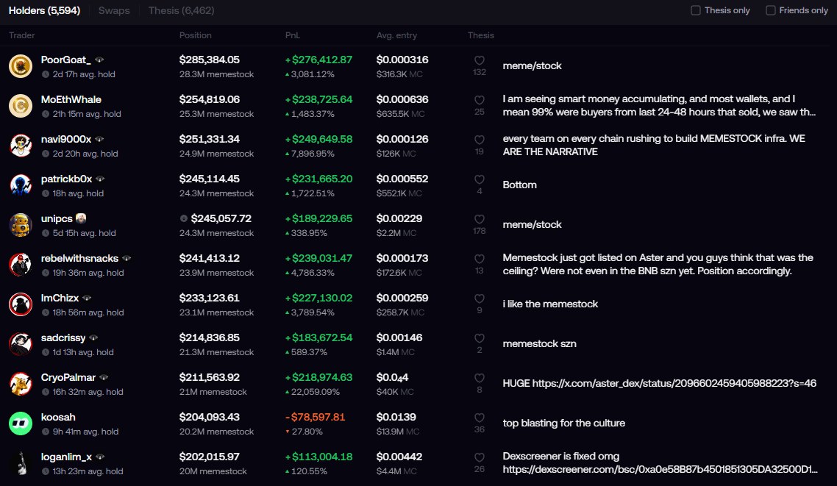837x486 pixels.
Task: Open PoorGoat_ trader profile name
Action: point(66,60)
